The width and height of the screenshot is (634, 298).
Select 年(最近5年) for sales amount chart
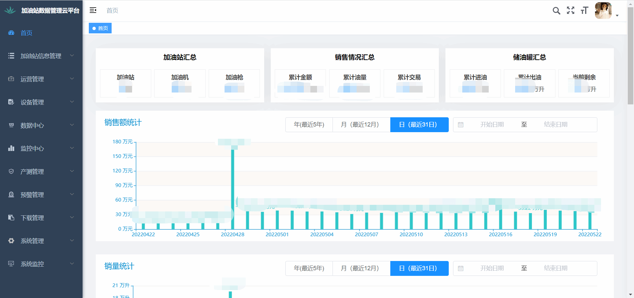point(309,125)
